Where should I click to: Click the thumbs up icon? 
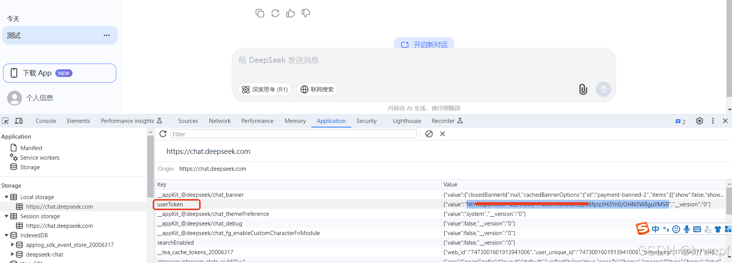point(290,13)
